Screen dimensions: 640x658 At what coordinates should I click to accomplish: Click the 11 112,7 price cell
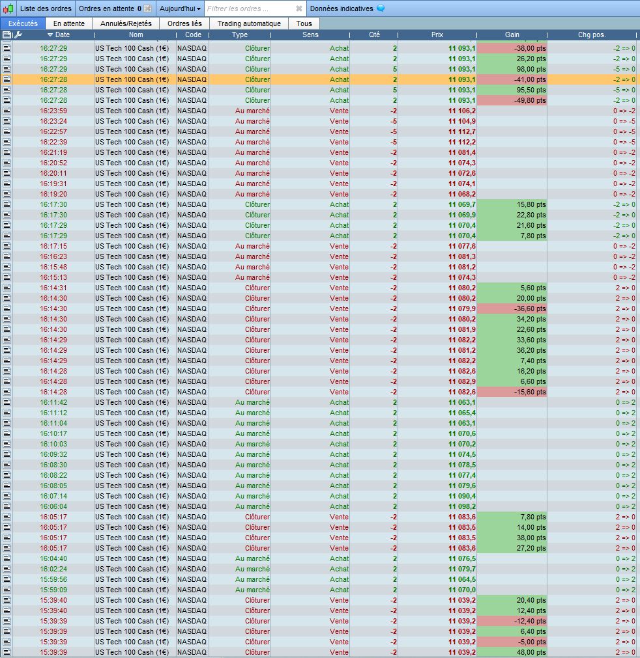437,131
